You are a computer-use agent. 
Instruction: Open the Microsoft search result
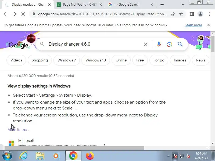(x=26, y=141)
